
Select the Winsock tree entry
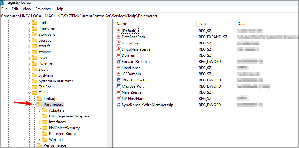coord(56,140)
